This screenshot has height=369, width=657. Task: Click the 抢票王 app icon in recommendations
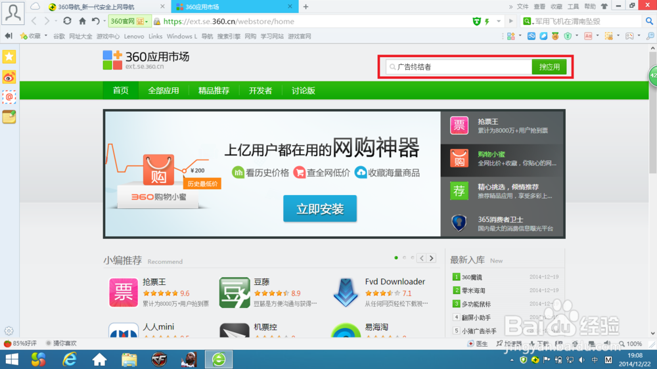coord(124,292)
